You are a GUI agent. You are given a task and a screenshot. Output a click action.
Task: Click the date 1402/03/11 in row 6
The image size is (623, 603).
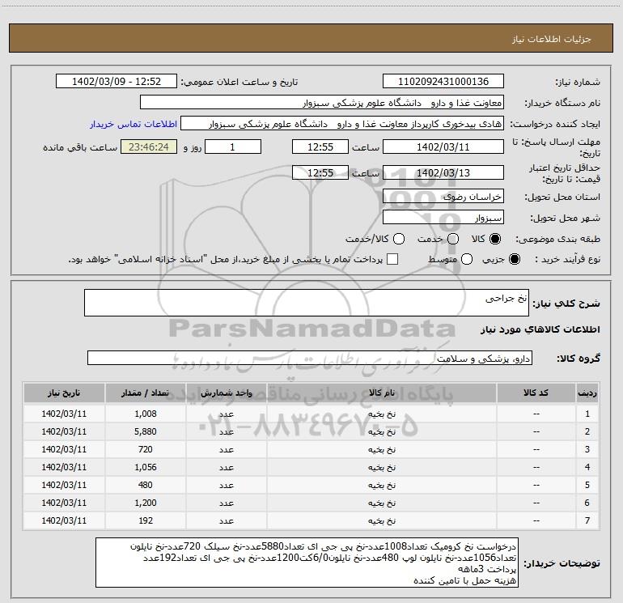click(64, 503)
